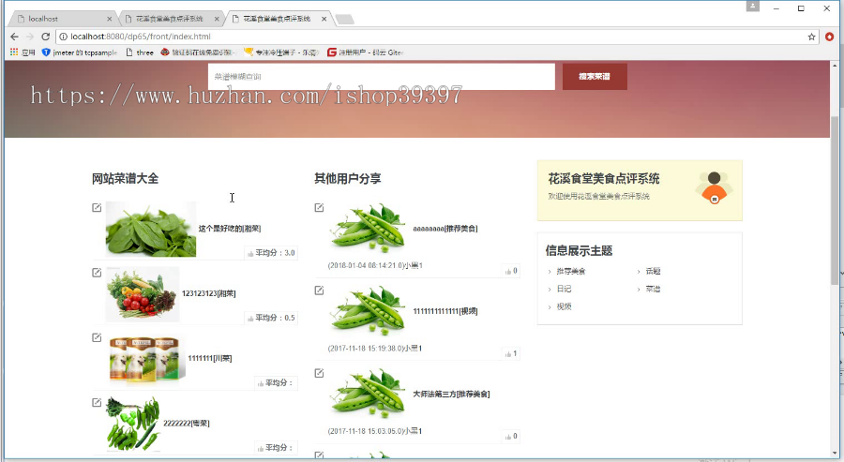This screenshot has height=462, width=844.
Task: Click the timestamp 2018-01-04 08:14:21
Action: pyautogui.click(x=366, y=266)
